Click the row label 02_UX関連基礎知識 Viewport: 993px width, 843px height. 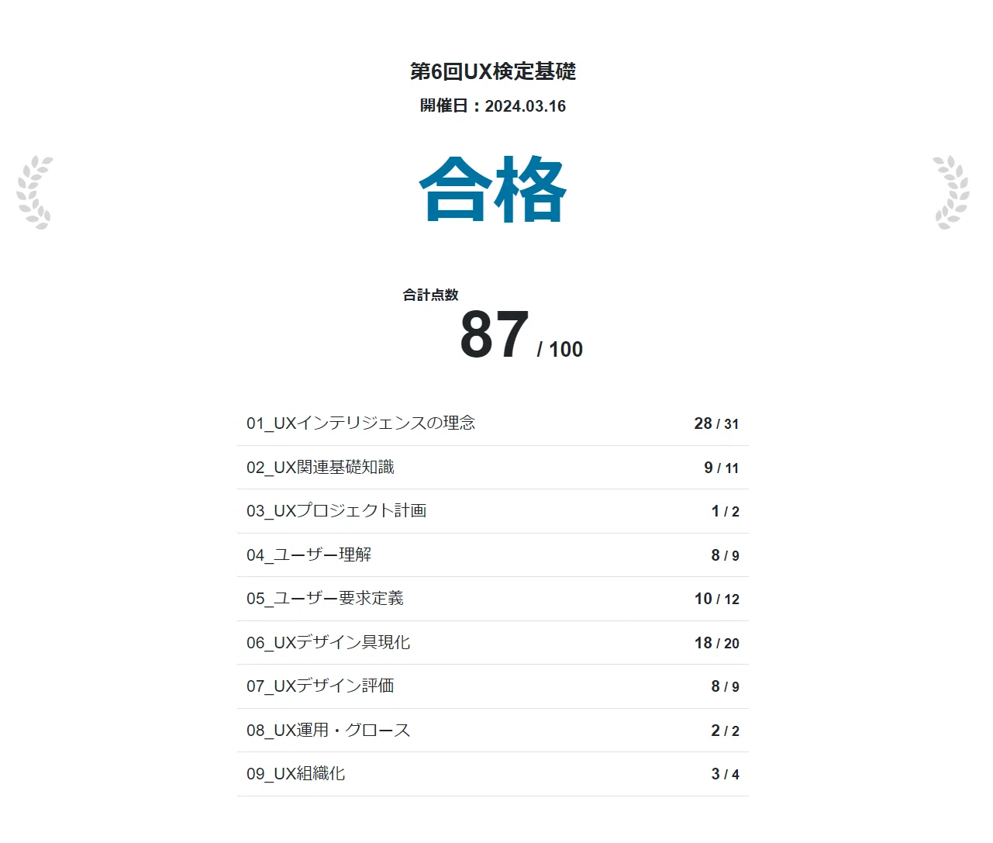320,468
